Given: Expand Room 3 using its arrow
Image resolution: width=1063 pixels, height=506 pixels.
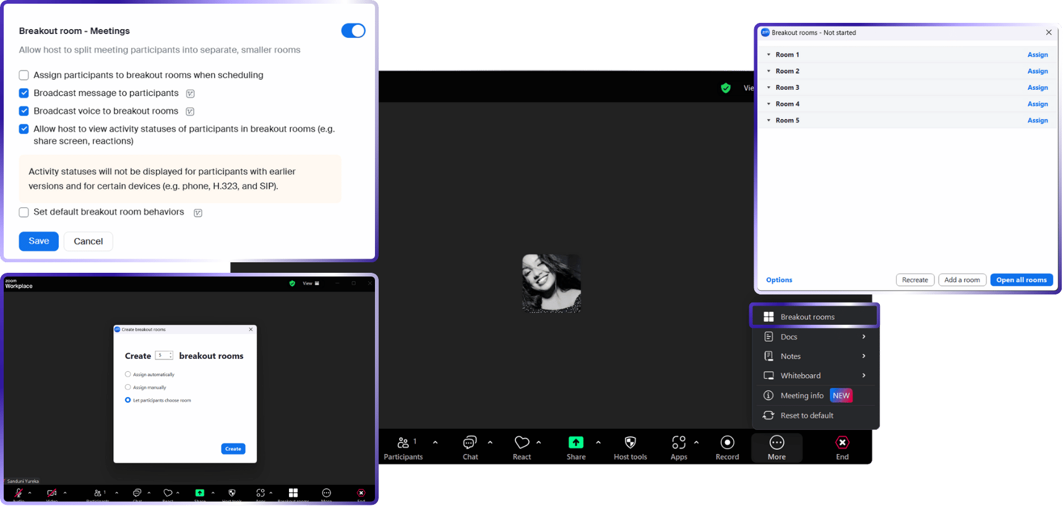Looking at the screenshot, I should 768,87.
